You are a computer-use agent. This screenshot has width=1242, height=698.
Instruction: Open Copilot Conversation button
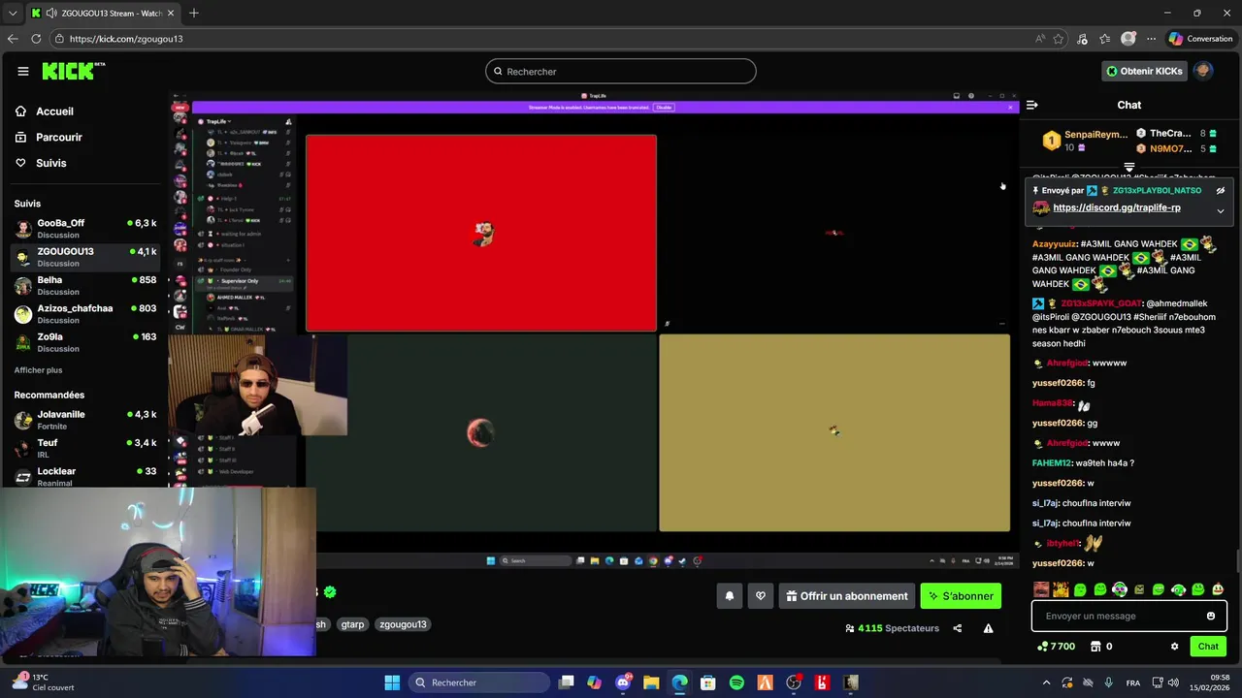(1201, 39)
